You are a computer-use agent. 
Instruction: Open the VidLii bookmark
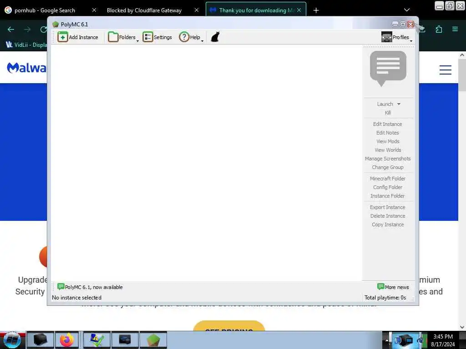coord(26,45)
